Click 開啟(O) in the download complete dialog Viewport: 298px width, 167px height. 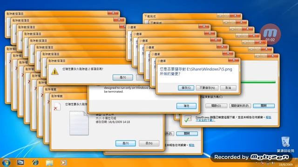[216, 106]
